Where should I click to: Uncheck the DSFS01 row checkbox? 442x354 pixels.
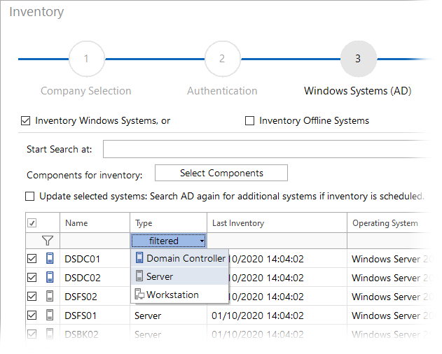click(x=32, y=315)
